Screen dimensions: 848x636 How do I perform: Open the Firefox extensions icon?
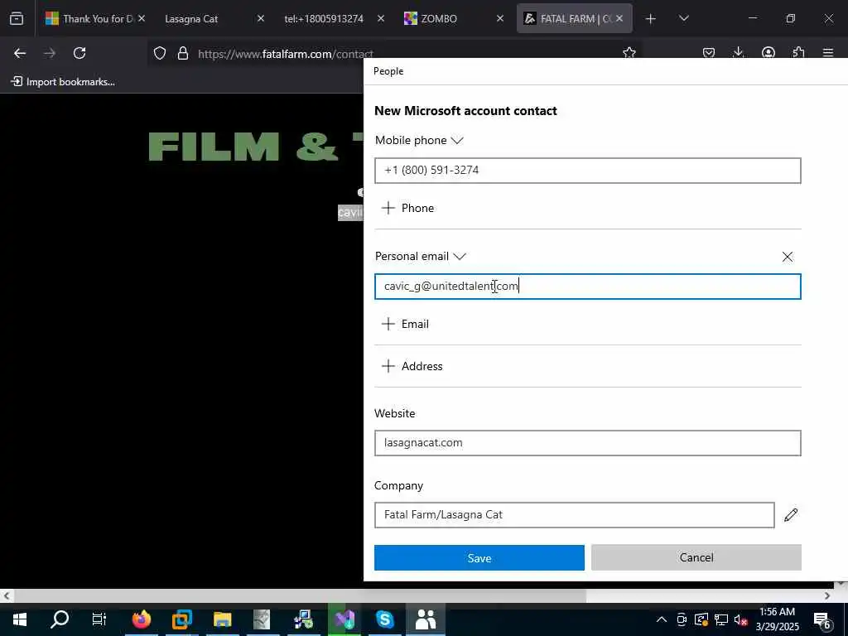[798, 52]
